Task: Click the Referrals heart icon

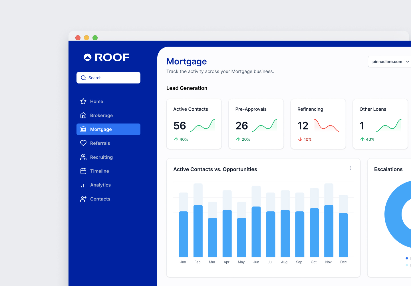Action: click(x=83, y=143)
